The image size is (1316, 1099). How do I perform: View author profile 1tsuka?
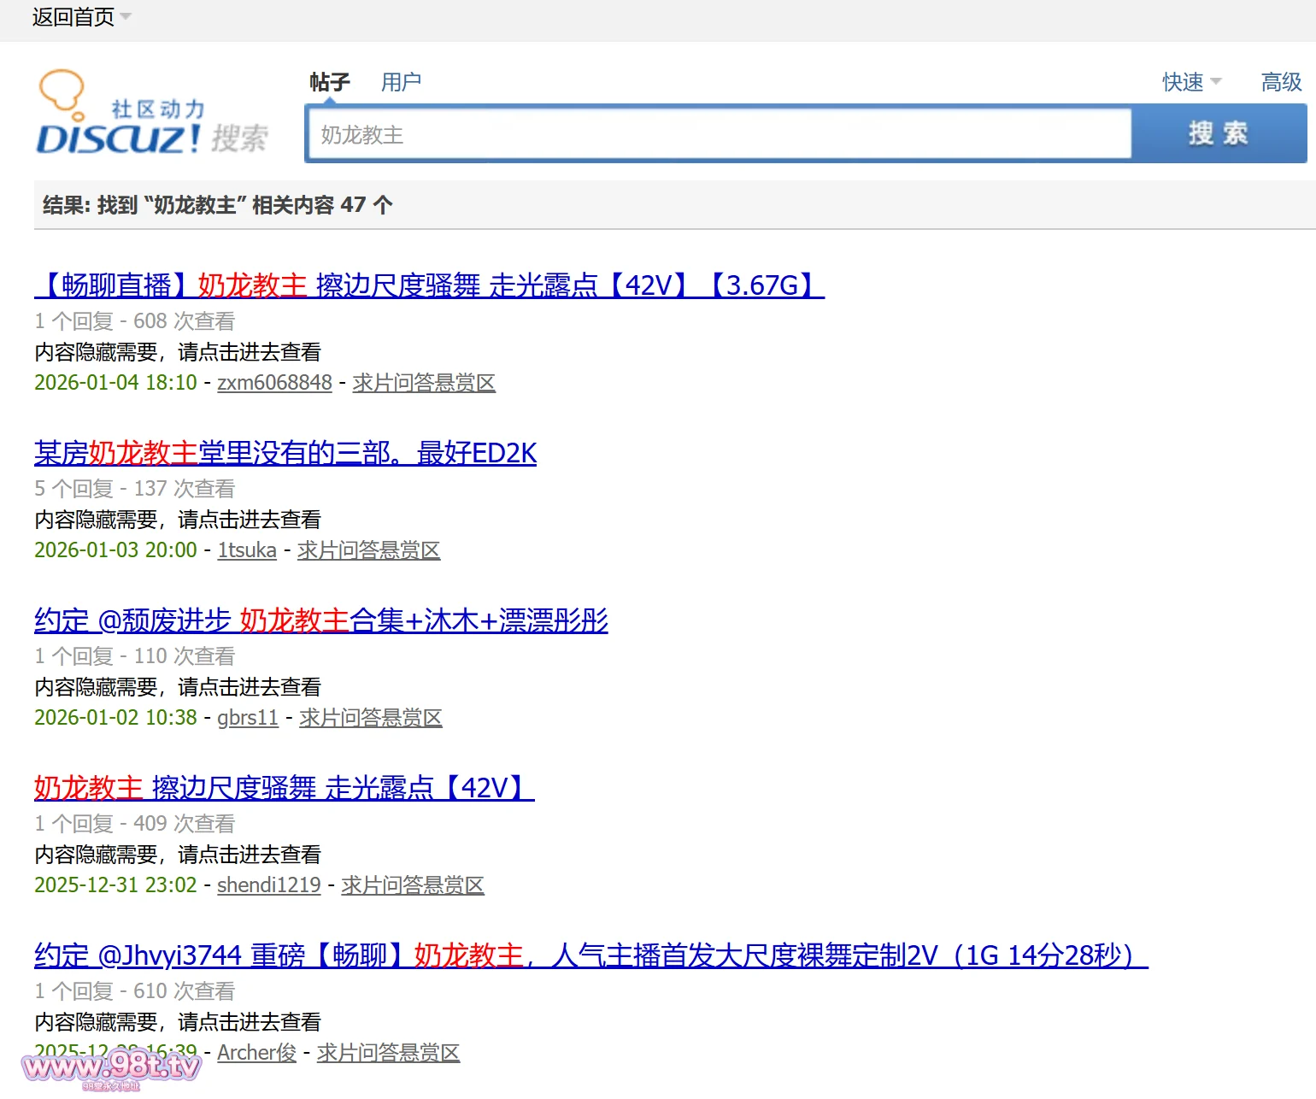tap(247, 550)
